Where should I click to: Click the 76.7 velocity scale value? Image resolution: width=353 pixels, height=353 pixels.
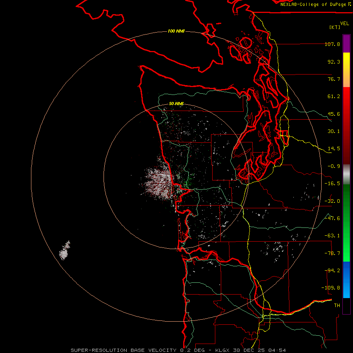tap(334, 79)
